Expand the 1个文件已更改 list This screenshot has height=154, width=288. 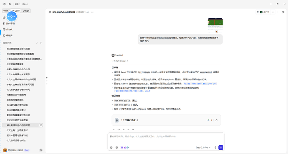point(129,120)
